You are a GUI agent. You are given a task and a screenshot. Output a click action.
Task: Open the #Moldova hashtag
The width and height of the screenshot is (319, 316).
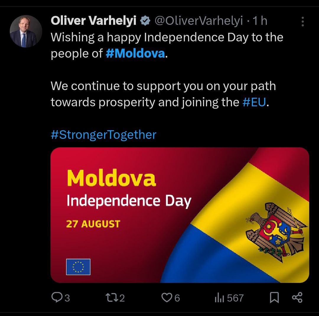[135, 53]
